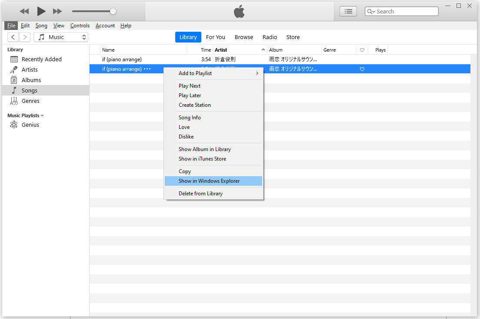Click the rewind previous track button

24,12
